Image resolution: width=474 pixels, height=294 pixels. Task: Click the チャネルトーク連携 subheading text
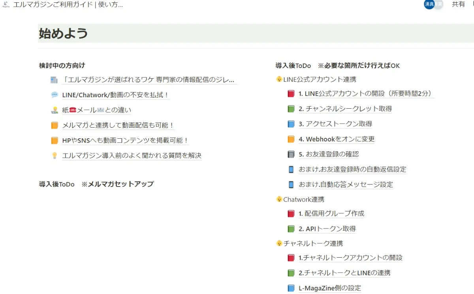(x=313, y=243)
